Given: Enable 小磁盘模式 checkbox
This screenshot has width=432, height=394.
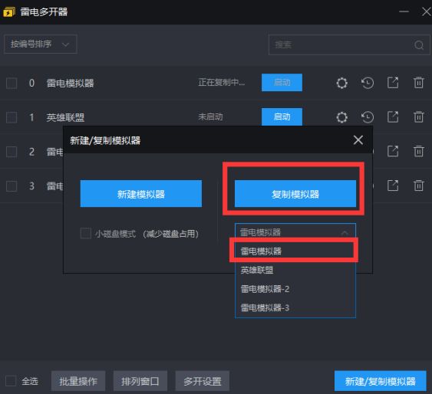Looking at the screenshot, I should (85, 233).
